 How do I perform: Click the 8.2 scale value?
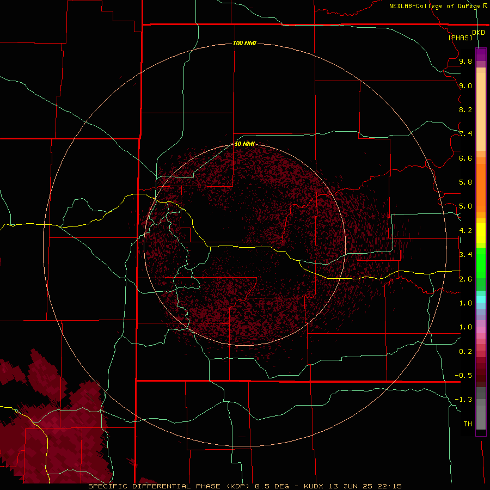click(x=465, y=109)
